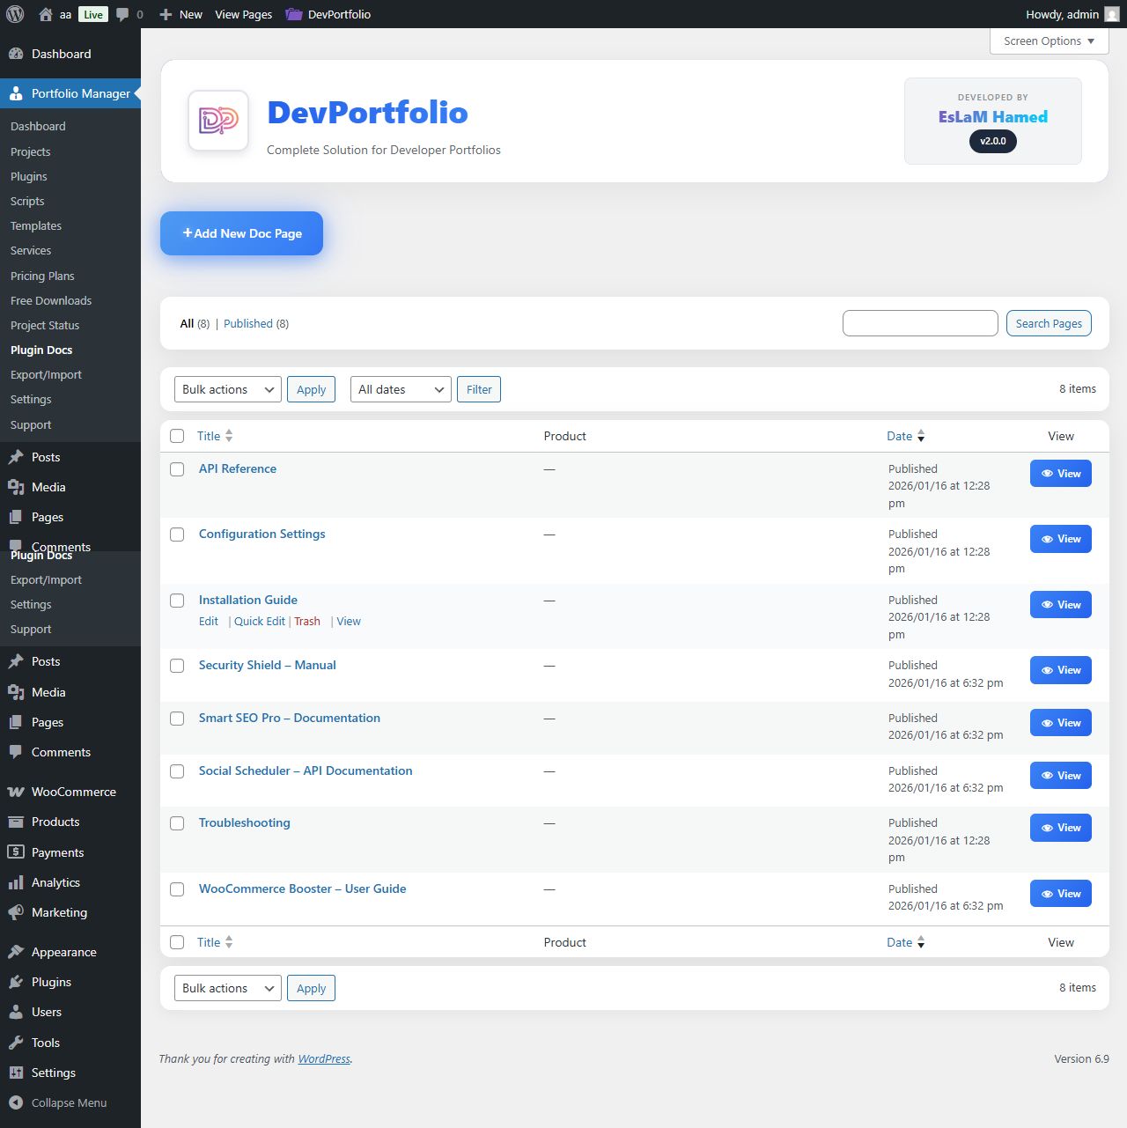Check the Security Shield – Manual row
1127x1128 pixels.
coord(177,666)
